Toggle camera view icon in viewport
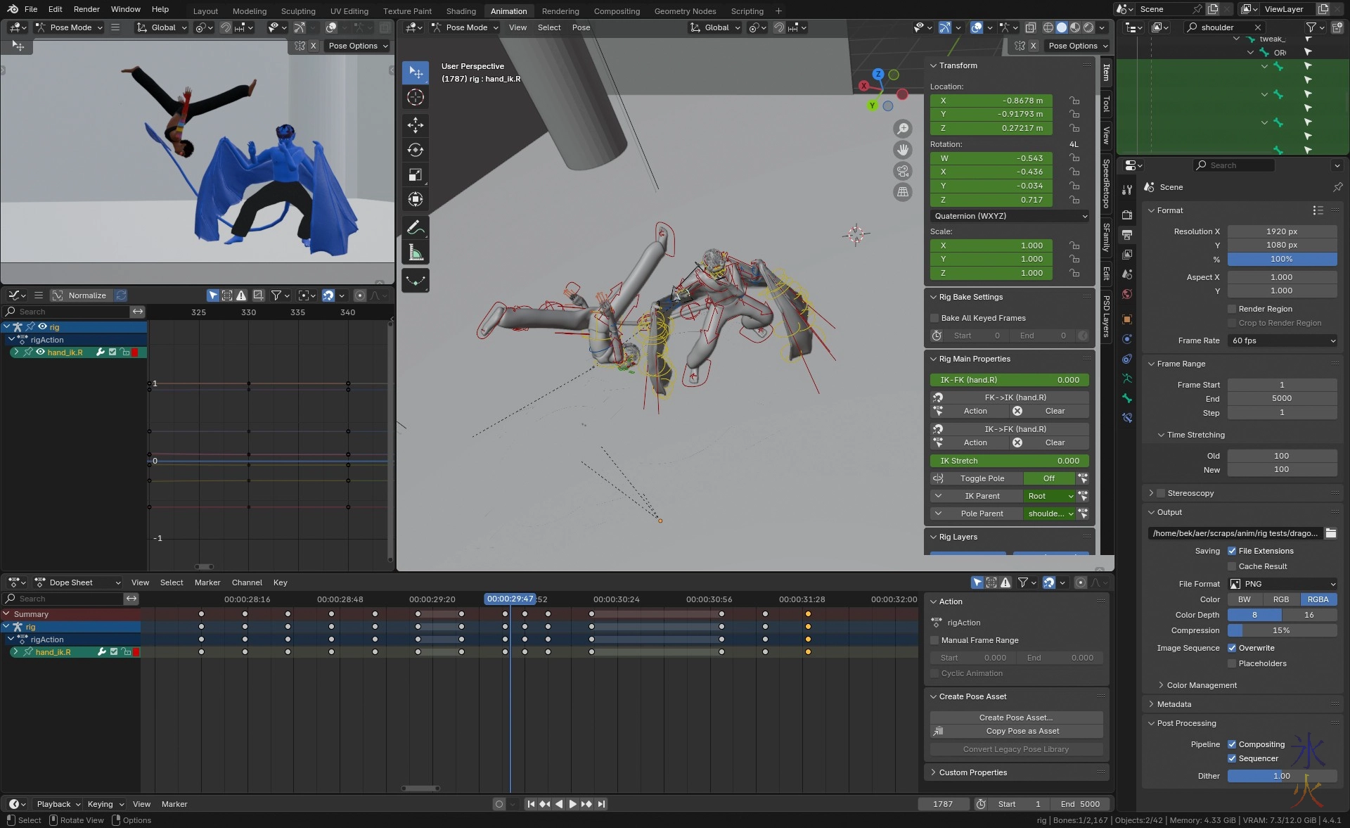Viewport: 1350px width, 828px height. [x=903, y=171]
